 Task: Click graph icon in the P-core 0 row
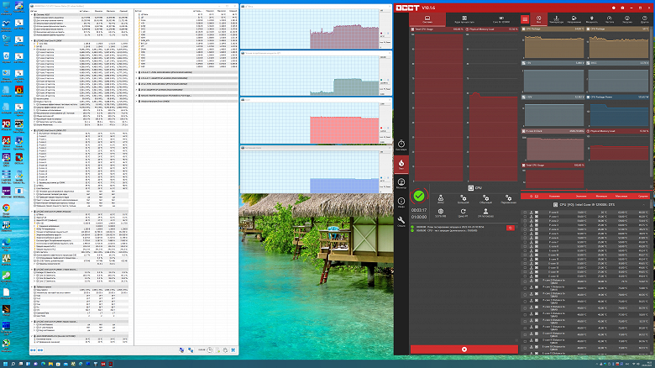(532, 213)
